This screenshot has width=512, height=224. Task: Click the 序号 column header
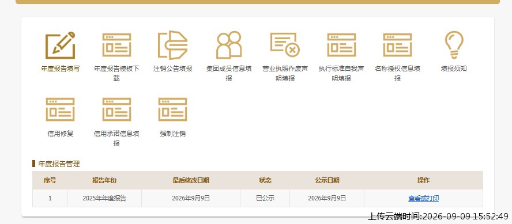(50, 180)
